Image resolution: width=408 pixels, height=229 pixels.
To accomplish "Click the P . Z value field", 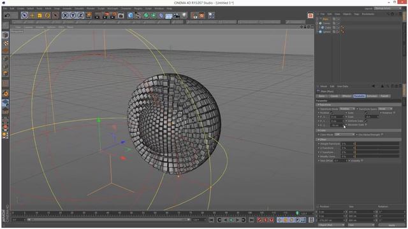I will click(337, 125).
